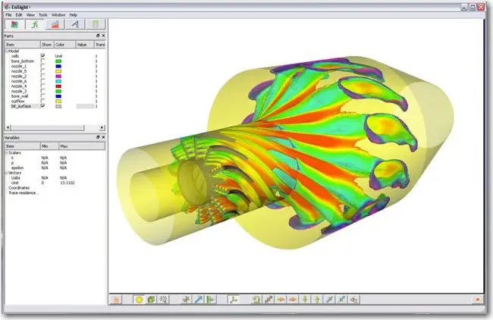The height and width of the screenshot is (320, 493).
Task: Select the blue diagonal arrow tool
Action: tap(199, 300)
